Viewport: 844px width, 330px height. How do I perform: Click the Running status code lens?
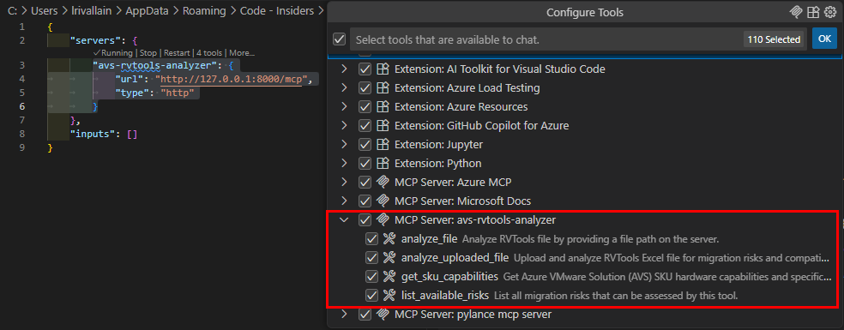[x=112, y=53]
